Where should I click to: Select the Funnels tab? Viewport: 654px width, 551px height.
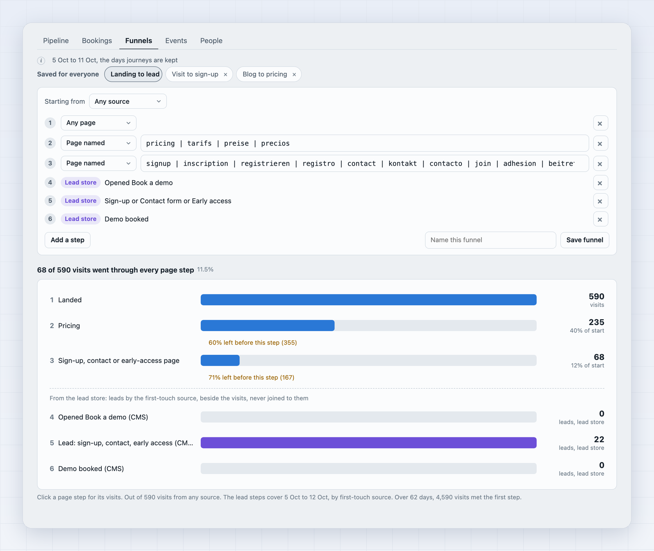[139, 40]
